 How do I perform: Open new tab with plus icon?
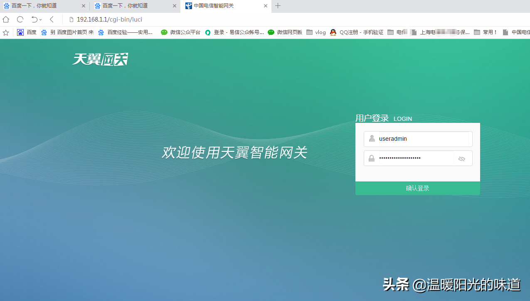point(278,6)
